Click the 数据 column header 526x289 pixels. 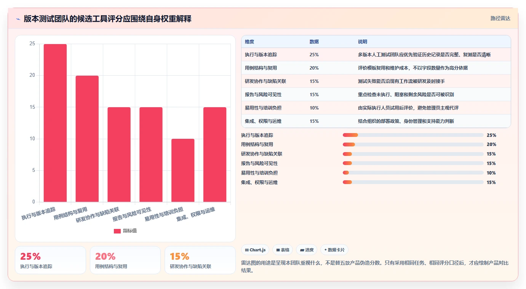(314, 42)
